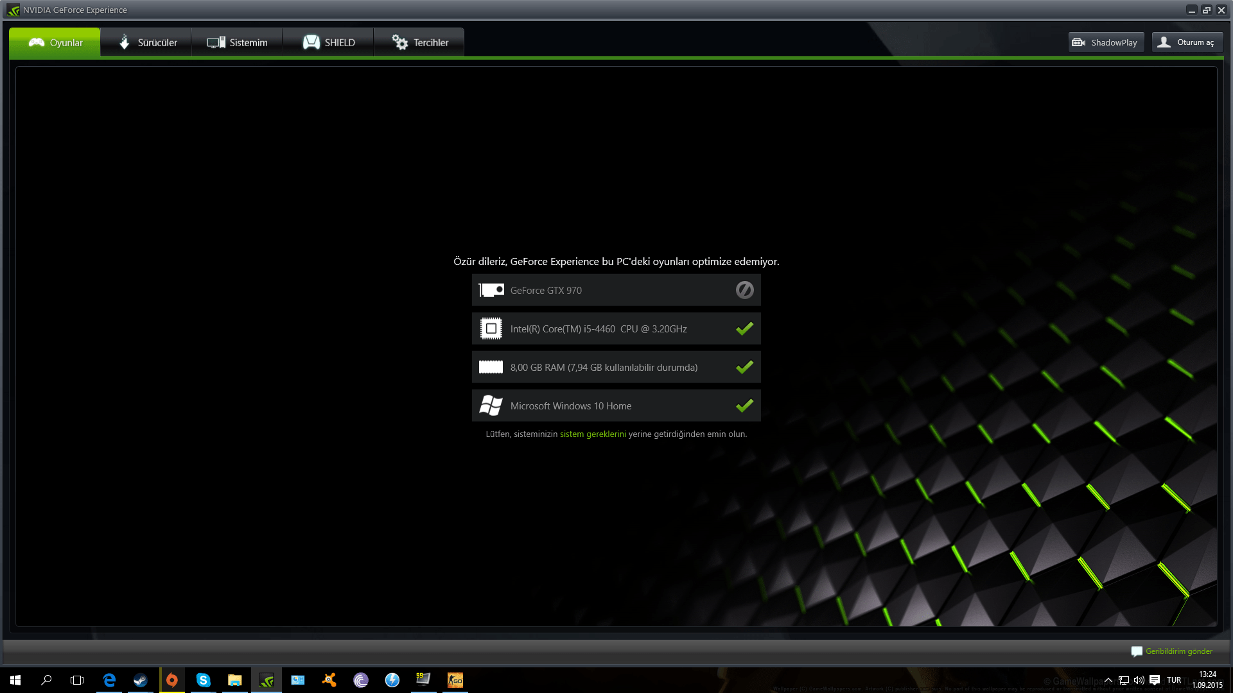Click the GeForce GTX 970 graphics card icon
1233x693 pixels.
tap(491, 290)
